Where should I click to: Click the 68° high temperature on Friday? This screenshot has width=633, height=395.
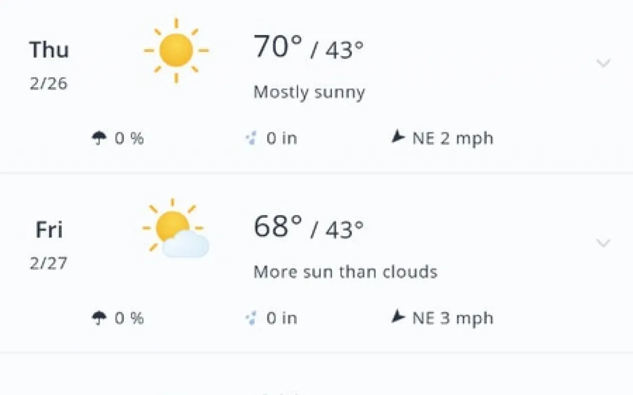pyautogui.click(x=278, y=227)
